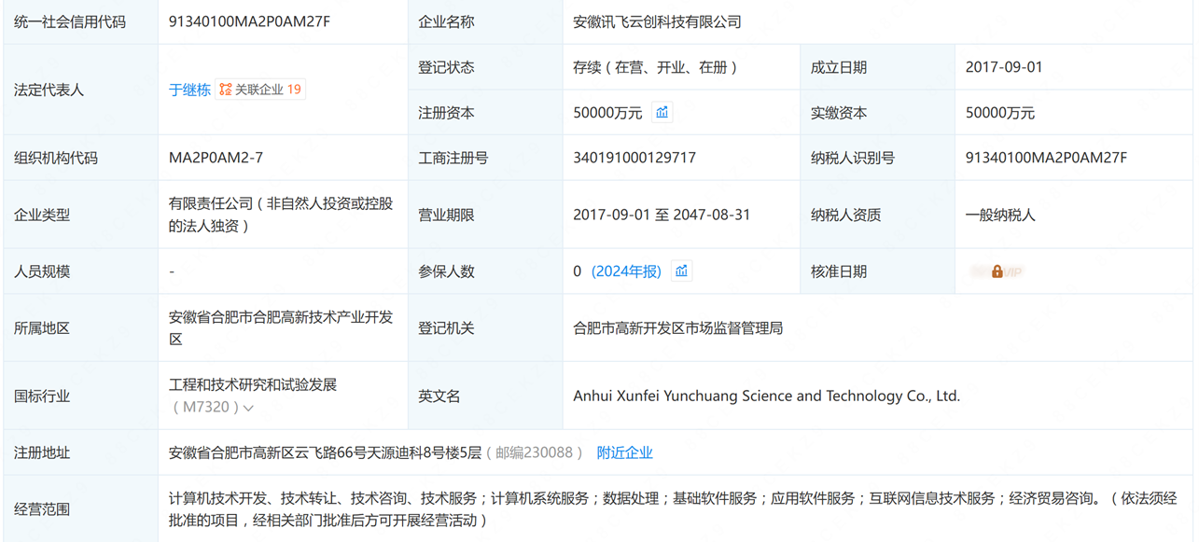
Task: Open legal representative 于继栋's profile
Action: 189,90
